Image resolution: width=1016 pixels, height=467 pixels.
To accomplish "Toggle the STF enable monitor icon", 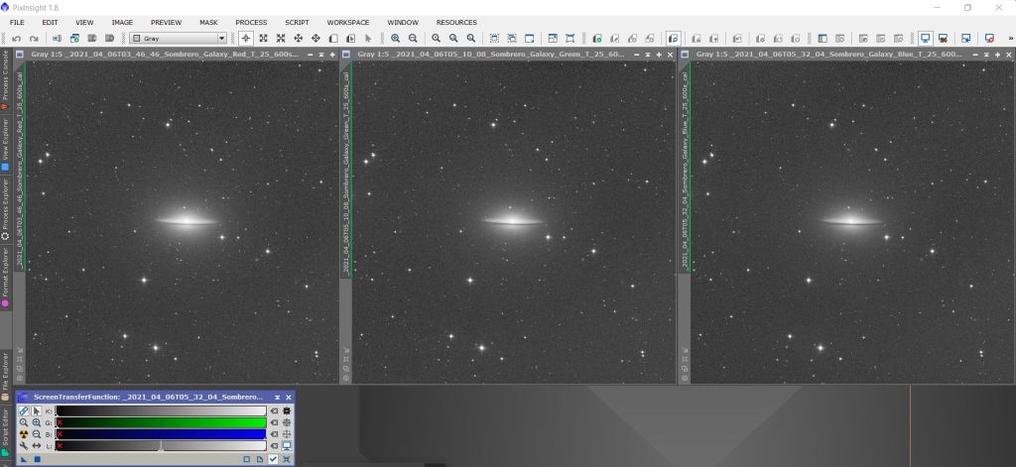I will (286, 446).
